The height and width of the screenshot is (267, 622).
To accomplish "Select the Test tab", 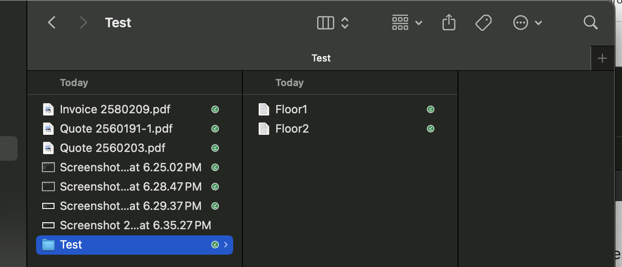I will [321, 58].
